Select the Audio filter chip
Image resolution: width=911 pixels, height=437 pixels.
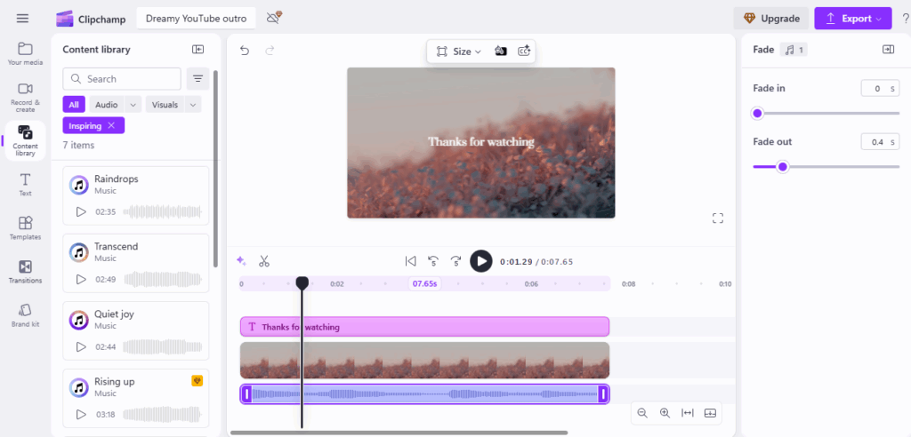(x=107, y=105)
